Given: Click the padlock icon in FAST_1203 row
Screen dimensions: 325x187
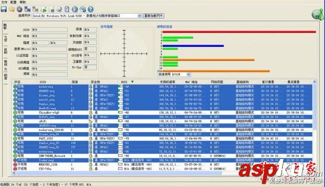Looking at the screenshot, I should click(x=90, y=138).
